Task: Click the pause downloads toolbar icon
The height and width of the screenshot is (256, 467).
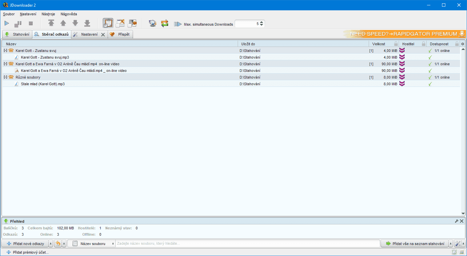Action: click(18, 24)
